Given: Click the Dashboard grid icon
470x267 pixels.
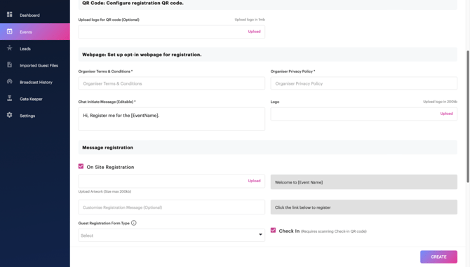Looking at the screenshot, I should (10, 15).
